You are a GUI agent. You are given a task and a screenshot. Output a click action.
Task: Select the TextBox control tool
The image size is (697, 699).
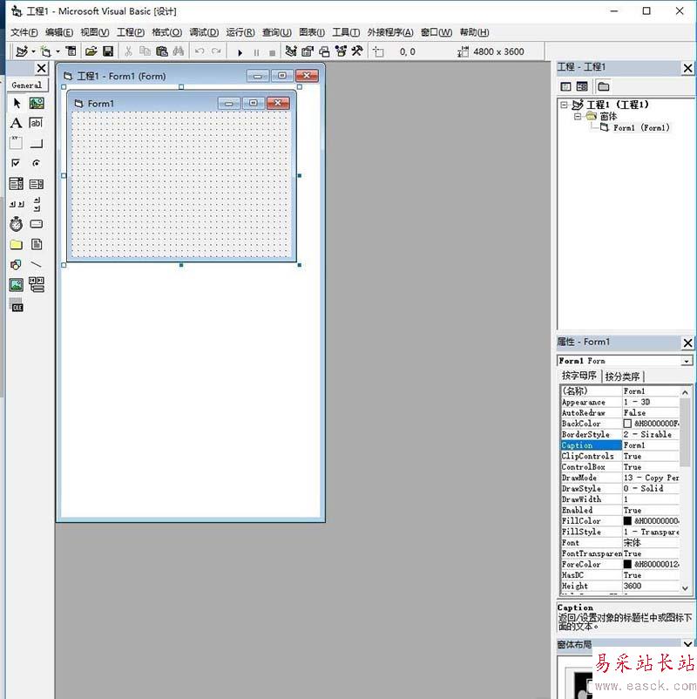(37, 123)
